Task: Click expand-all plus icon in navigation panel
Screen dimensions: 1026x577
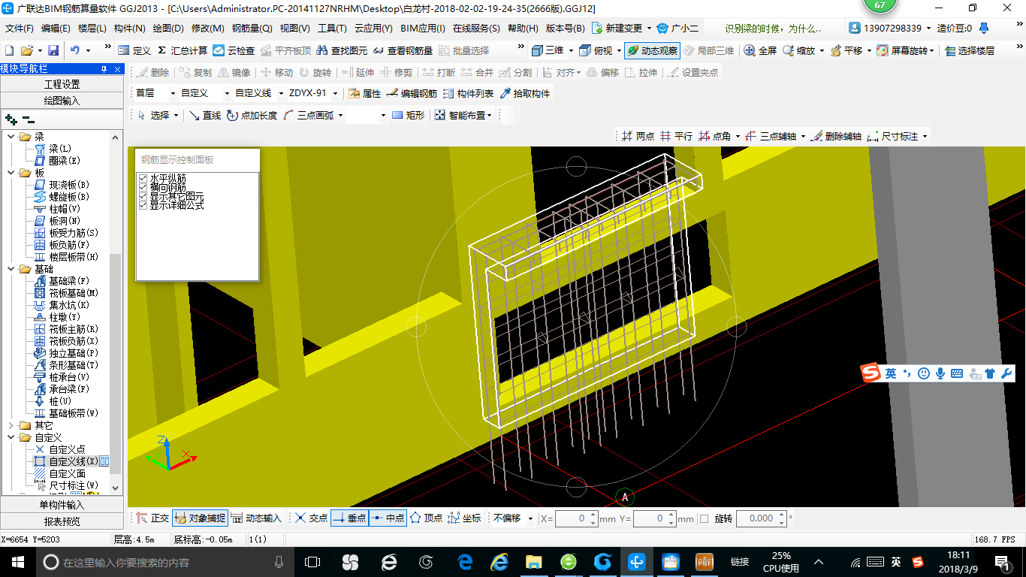Action: coord(11,119)
